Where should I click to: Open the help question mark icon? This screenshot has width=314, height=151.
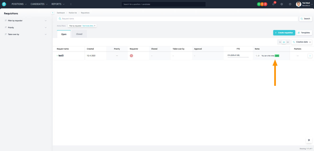click(290, 4)
